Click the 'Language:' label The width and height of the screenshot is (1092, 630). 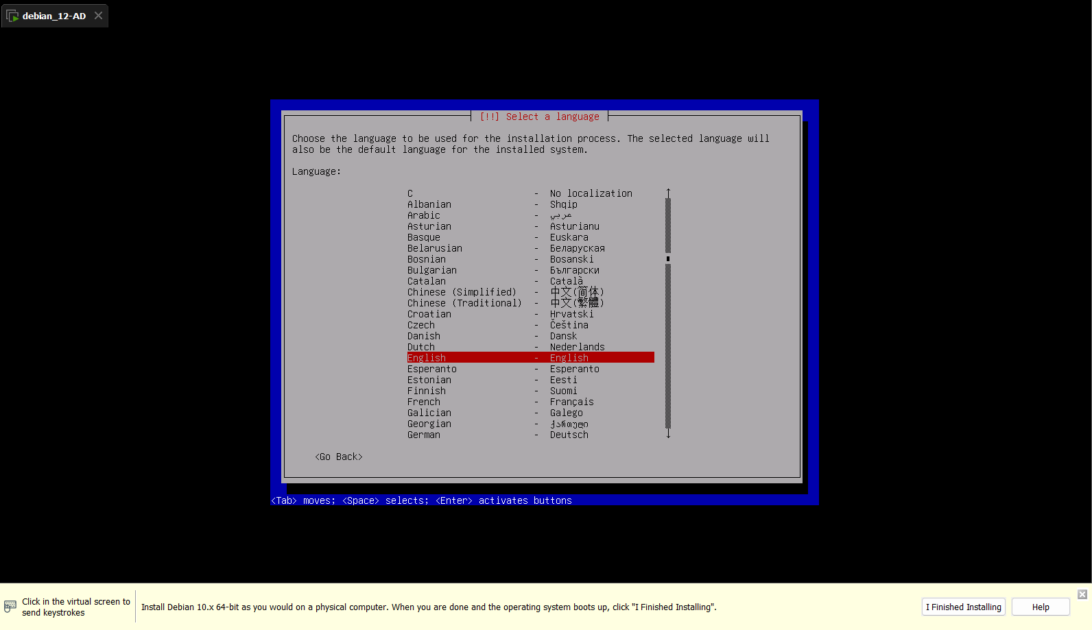(316, 171)
